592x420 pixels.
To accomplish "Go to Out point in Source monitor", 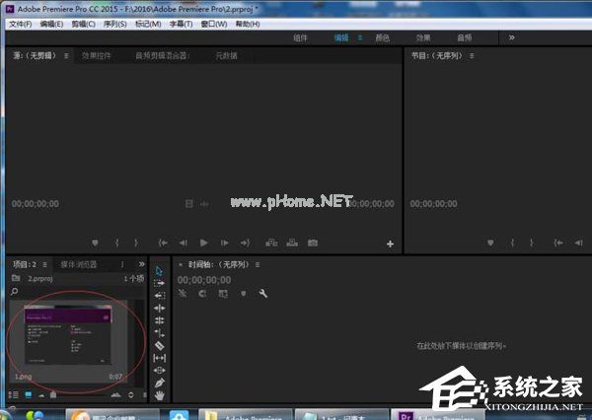I will (245, 243).
